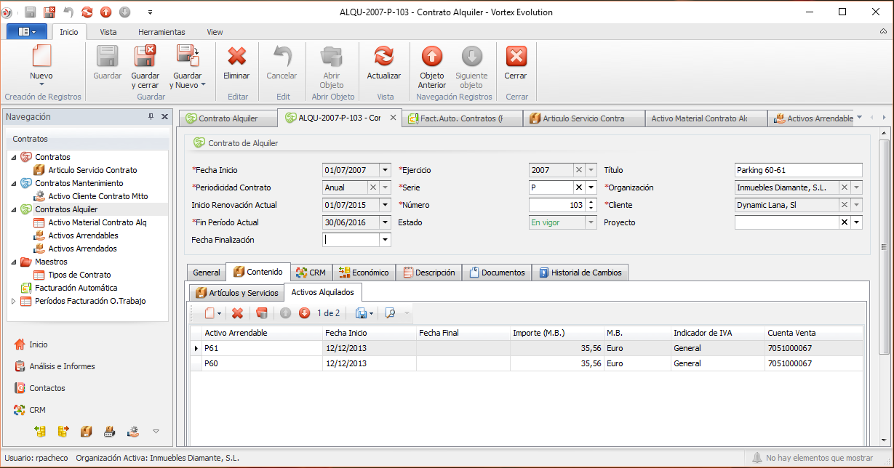Select Activos Arrendados in navigation tree
This screenshot has height=468, width=894.
tap(82, 249)
